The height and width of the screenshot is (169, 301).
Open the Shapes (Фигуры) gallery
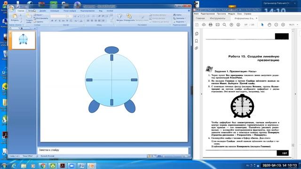(x=119, y=18)
